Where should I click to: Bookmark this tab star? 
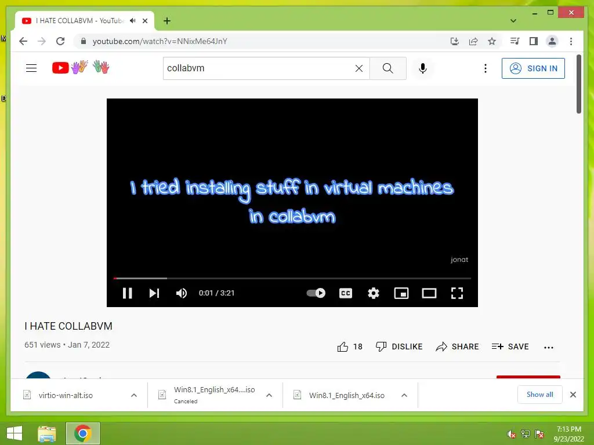pos(492,41)
